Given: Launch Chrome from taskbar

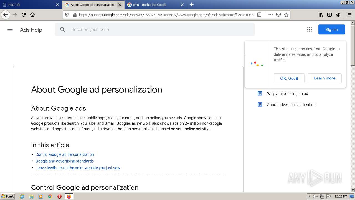Looking at the screenshot, I should coord(50,196).
